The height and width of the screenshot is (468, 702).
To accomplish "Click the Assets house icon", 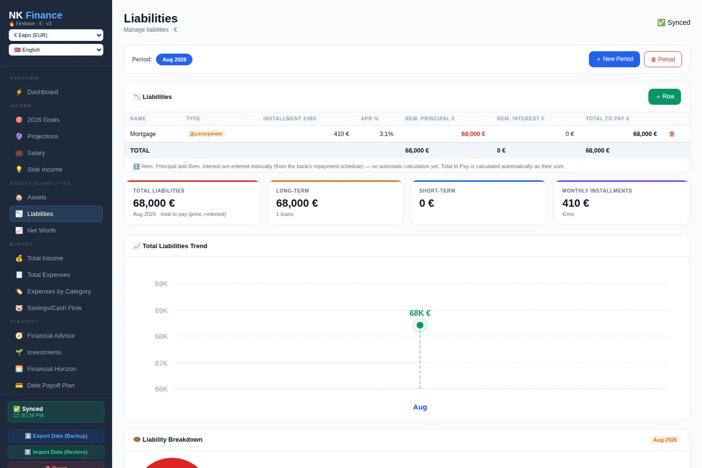I will (19, 197).
